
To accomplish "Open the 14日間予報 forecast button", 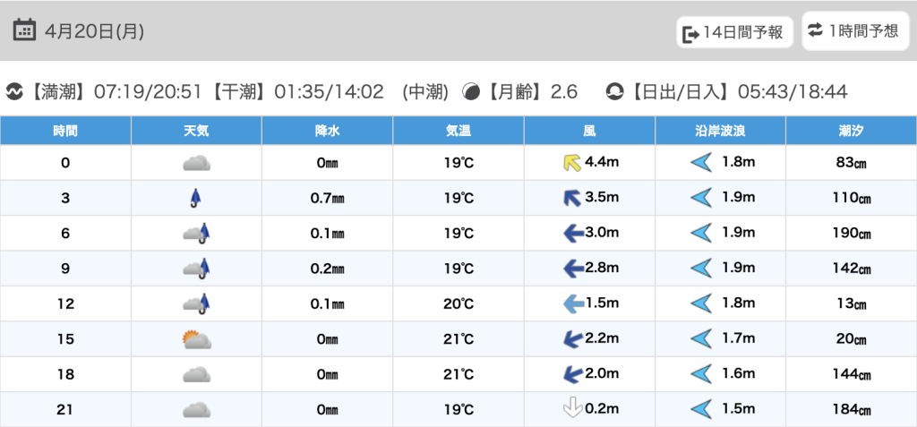I will point(733,33).
